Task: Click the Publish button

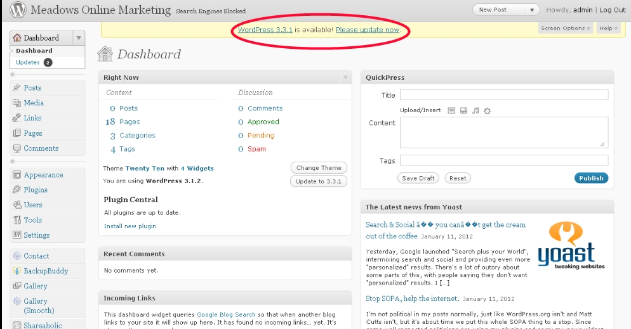Action: [x=591, y=178]
